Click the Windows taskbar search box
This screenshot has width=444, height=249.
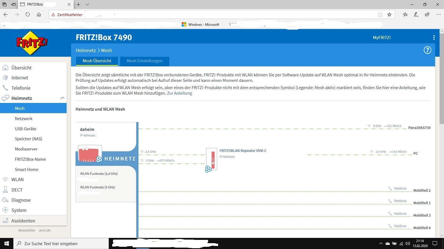(x=61, y=243)
